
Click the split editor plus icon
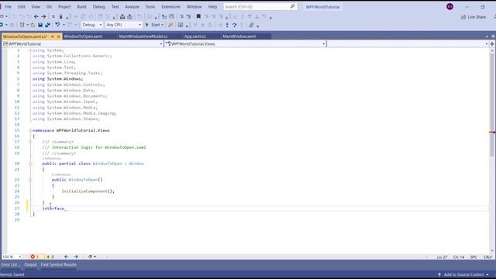[x=492, y=44]
